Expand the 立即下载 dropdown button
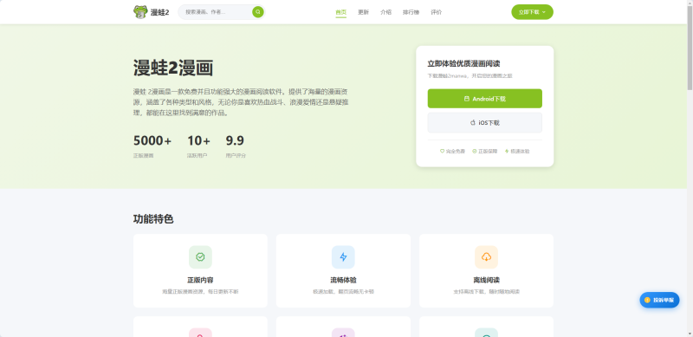 click(532, 12)
